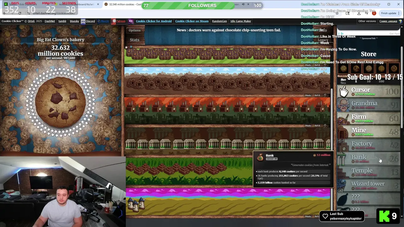Buy a Bank building in the store
Viewport: 404px width, 227px height.
coord(369,159)
